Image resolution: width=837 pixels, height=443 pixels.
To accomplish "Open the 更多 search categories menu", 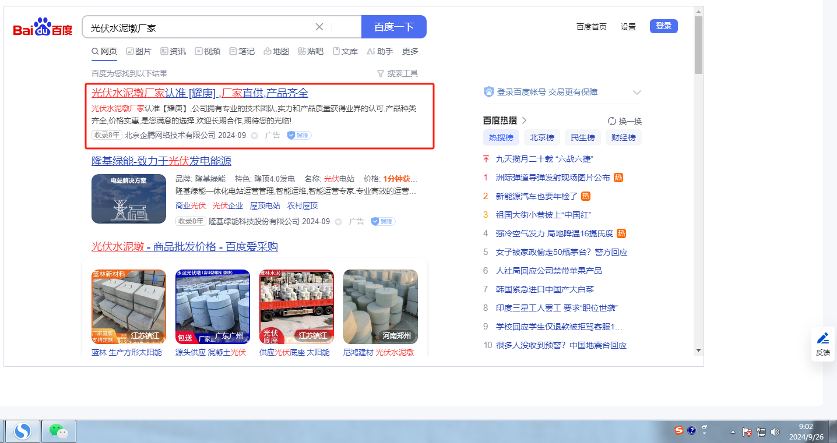I will 410,51.
